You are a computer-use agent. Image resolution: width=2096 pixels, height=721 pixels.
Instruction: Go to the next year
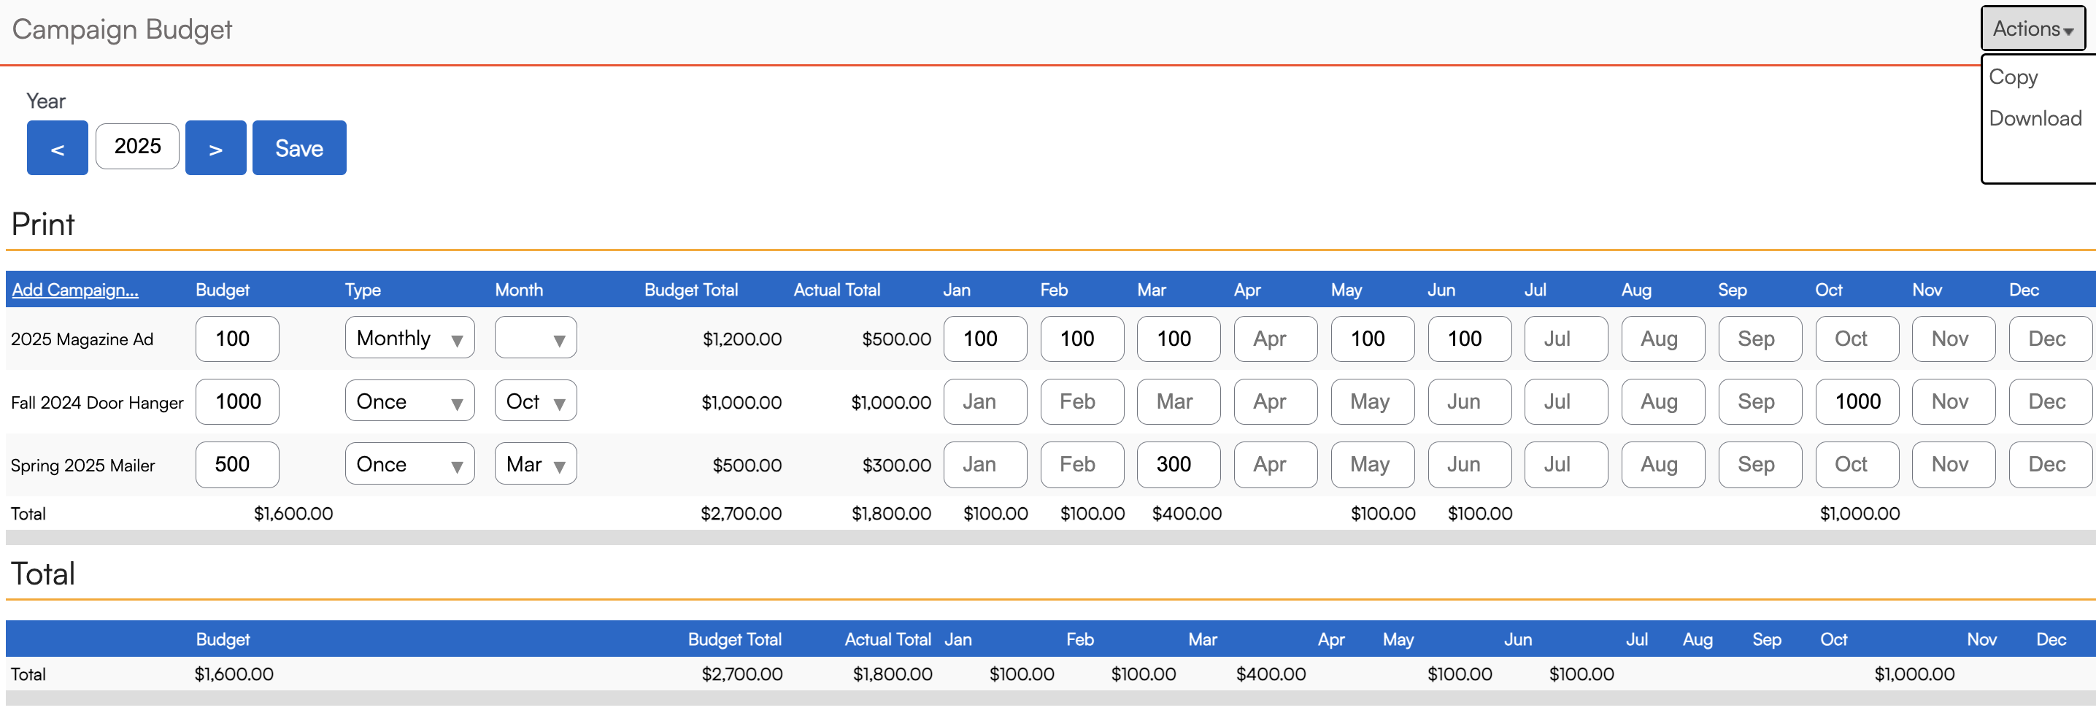215,148
